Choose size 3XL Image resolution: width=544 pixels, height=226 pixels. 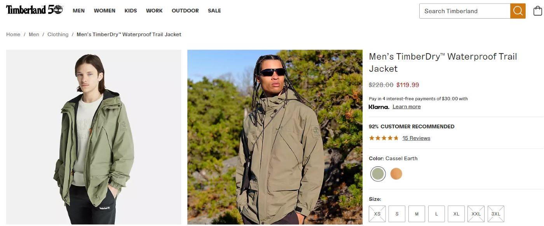click(x=496, y=214)
